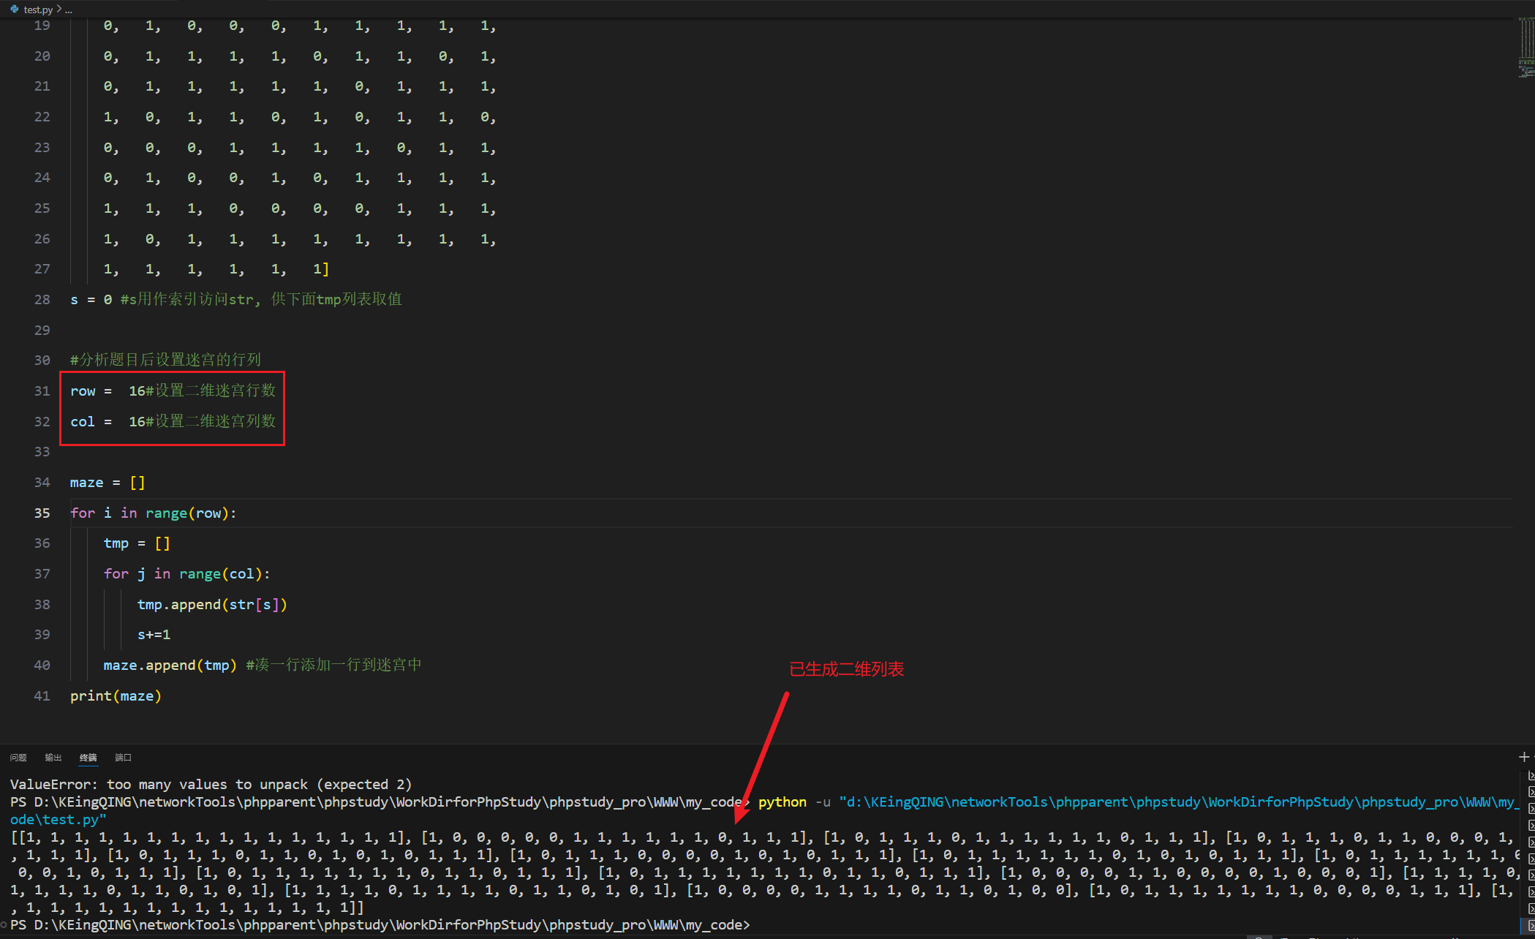Image resolution: width=1535 pixels, height=939 pixels.
Task: Select the fourth terminal instance icon
Action: coord(1531,826)
